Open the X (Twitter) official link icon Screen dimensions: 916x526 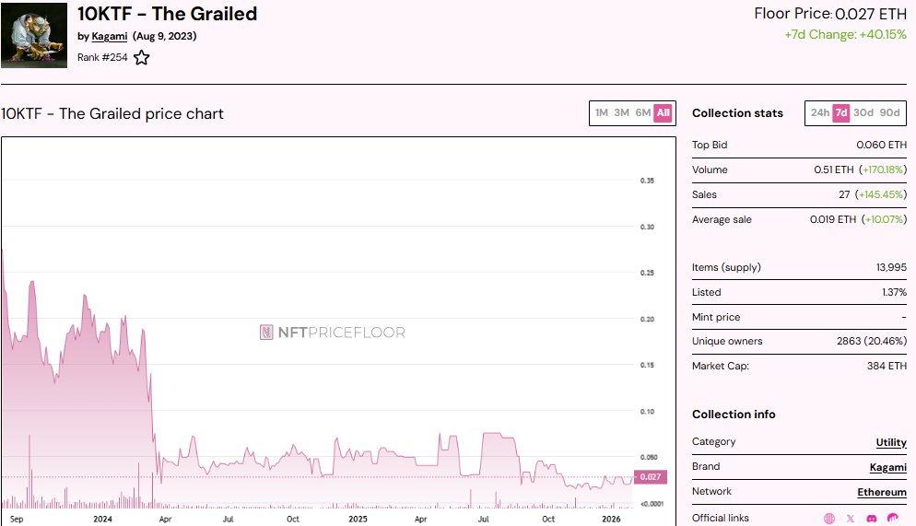(x=850, y=518)
